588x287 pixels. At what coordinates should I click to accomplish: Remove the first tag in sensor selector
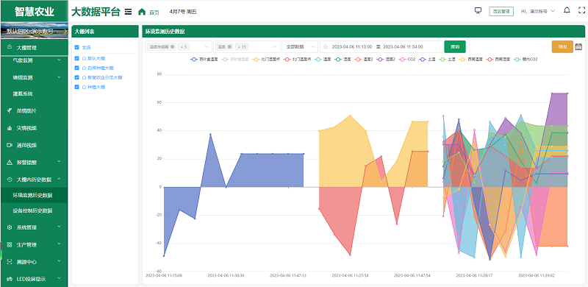click(172, 47)
